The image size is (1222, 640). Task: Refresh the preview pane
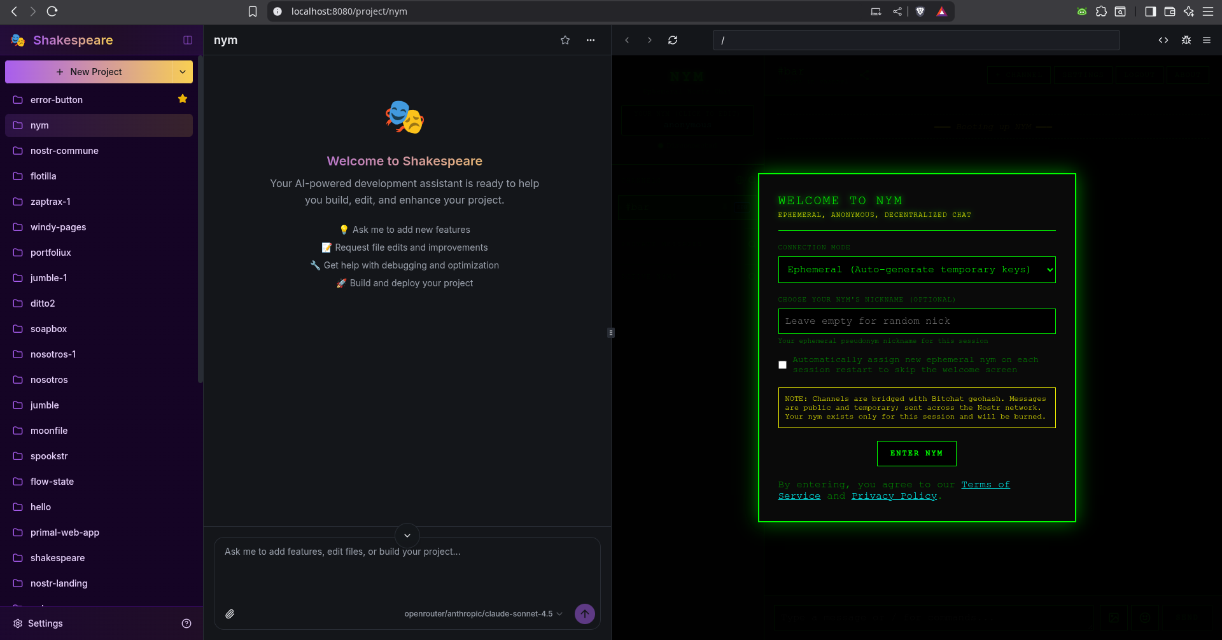pyautogui.click(x=672, y=40)
